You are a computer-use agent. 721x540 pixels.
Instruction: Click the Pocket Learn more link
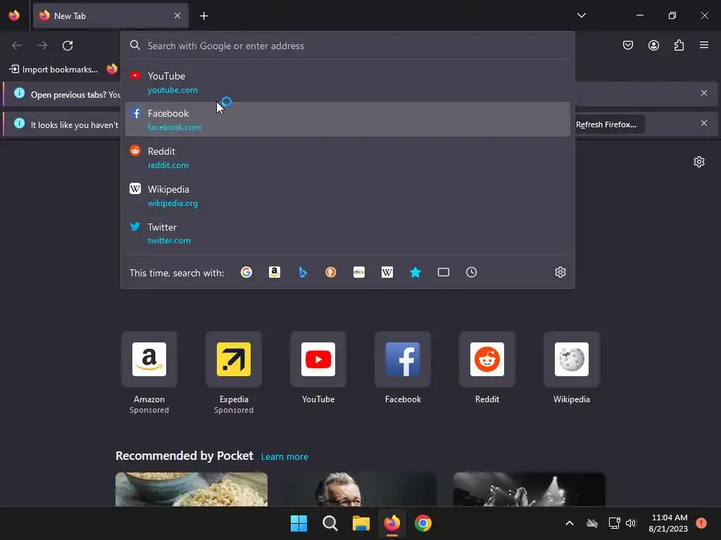point(284,457)
